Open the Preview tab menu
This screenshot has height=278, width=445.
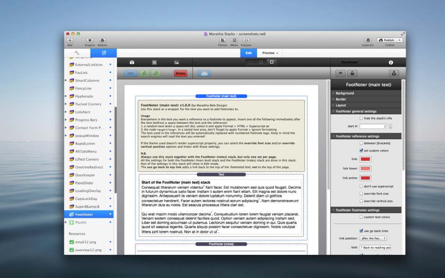click(x=270, y=53)
